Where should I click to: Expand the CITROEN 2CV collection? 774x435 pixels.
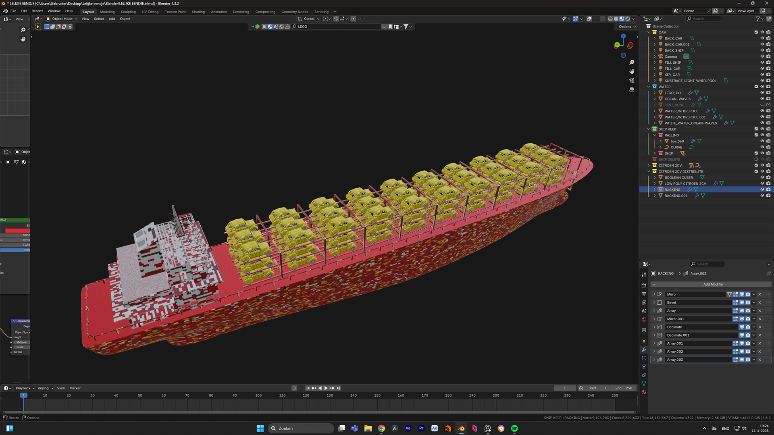(x=649, y=165)
